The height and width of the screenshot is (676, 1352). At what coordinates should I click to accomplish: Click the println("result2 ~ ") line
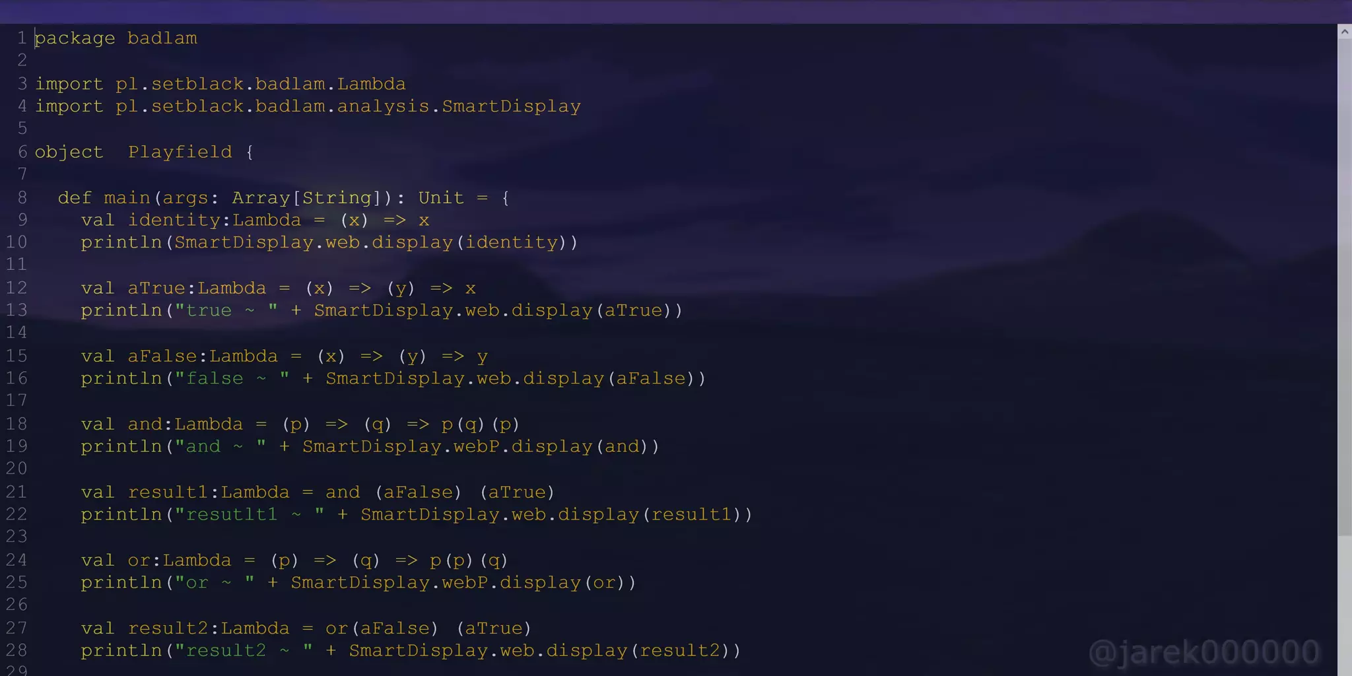(411, 650)
